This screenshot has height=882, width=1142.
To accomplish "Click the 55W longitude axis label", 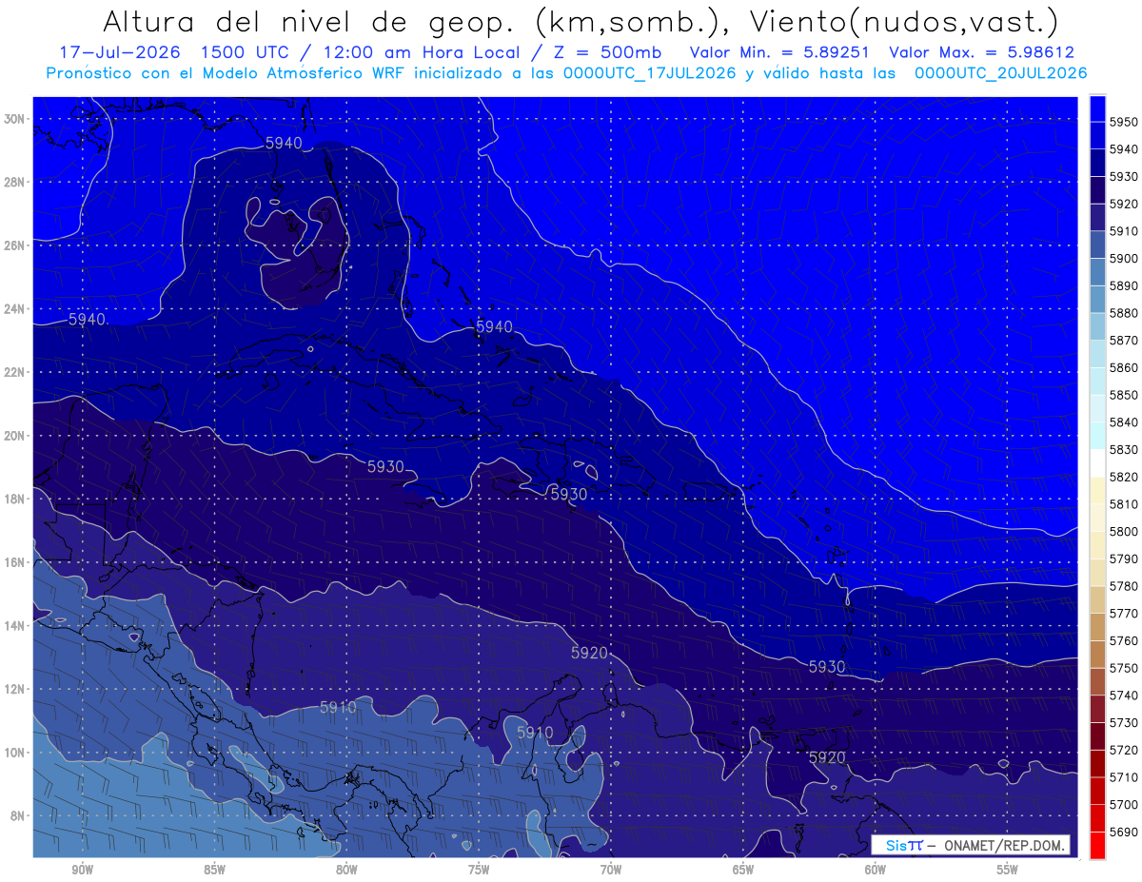I will coord(1008,870).
